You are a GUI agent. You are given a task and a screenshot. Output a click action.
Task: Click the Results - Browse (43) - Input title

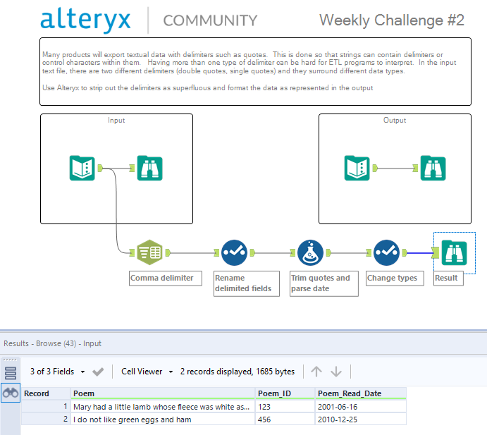pyautogui.click(x=52, y=343)
